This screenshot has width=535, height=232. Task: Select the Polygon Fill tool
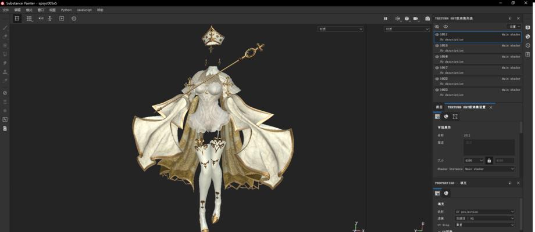(x=5, y=54)
